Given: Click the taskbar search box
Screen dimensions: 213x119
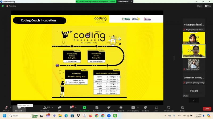Looking at the screenshot, I should click(23, 116).
